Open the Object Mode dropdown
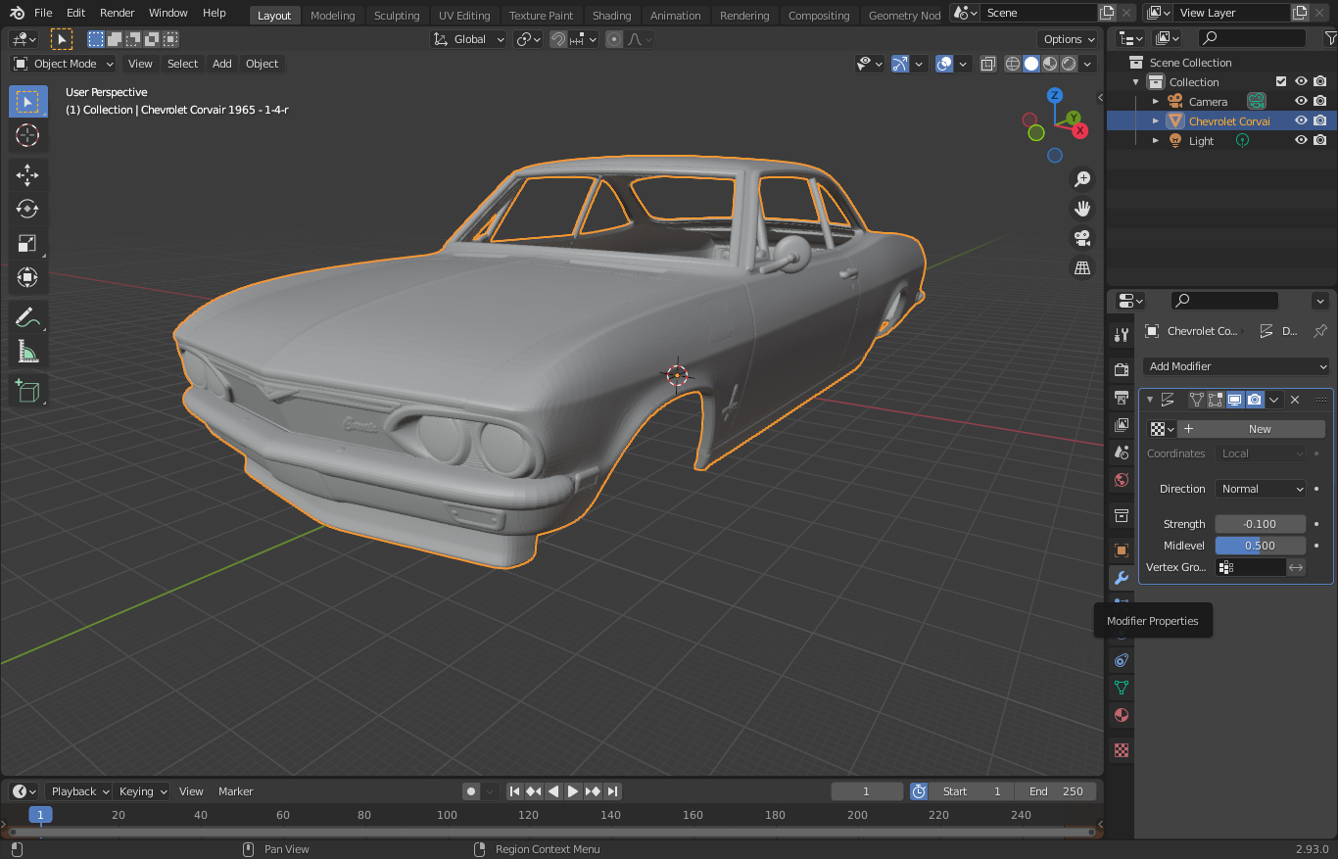 point(65,64)
